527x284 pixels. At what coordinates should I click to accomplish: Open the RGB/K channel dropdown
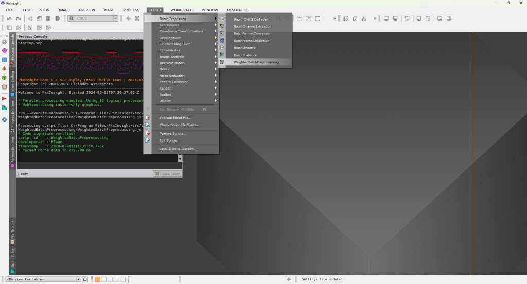[93, 19]
